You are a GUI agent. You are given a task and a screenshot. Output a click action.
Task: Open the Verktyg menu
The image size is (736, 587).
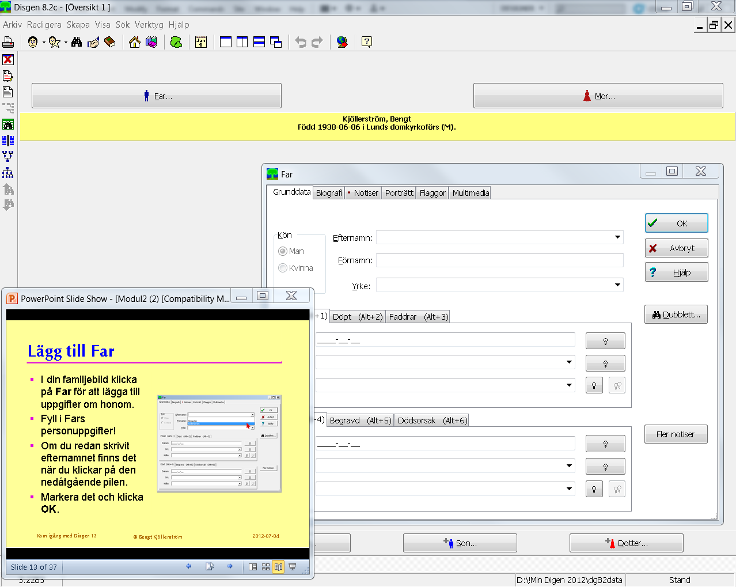pyautogui.click(x=149, y=25)
